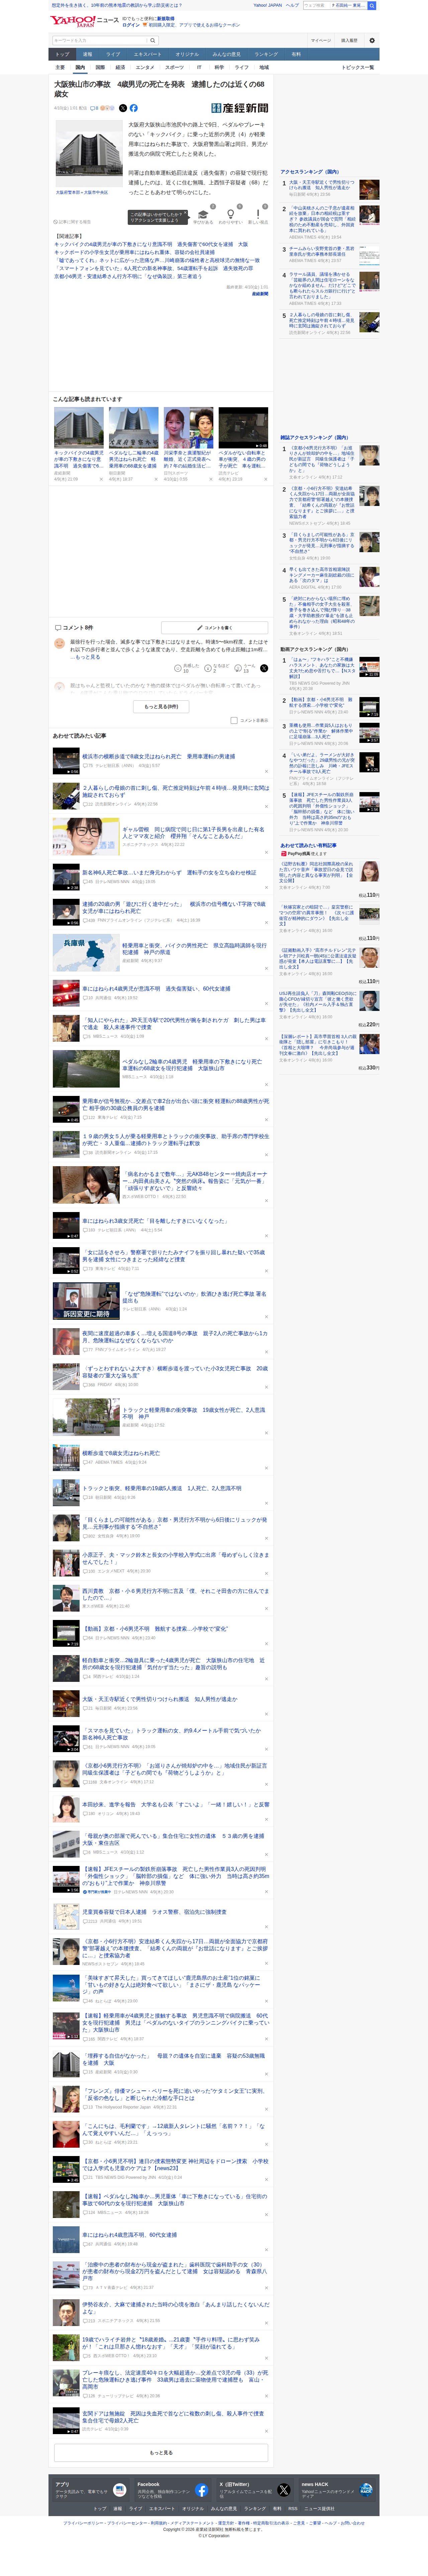Select the 国際 category tab

click(100, 67)
